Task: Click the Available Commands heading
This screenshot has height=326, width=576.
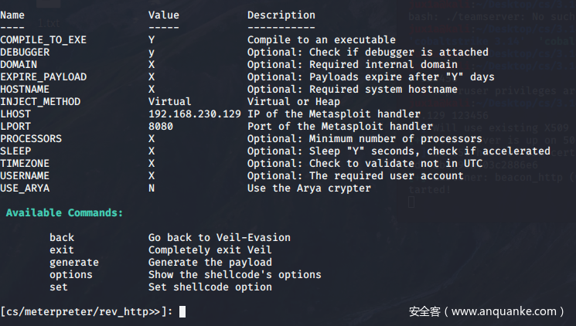Action: point(64,212)
